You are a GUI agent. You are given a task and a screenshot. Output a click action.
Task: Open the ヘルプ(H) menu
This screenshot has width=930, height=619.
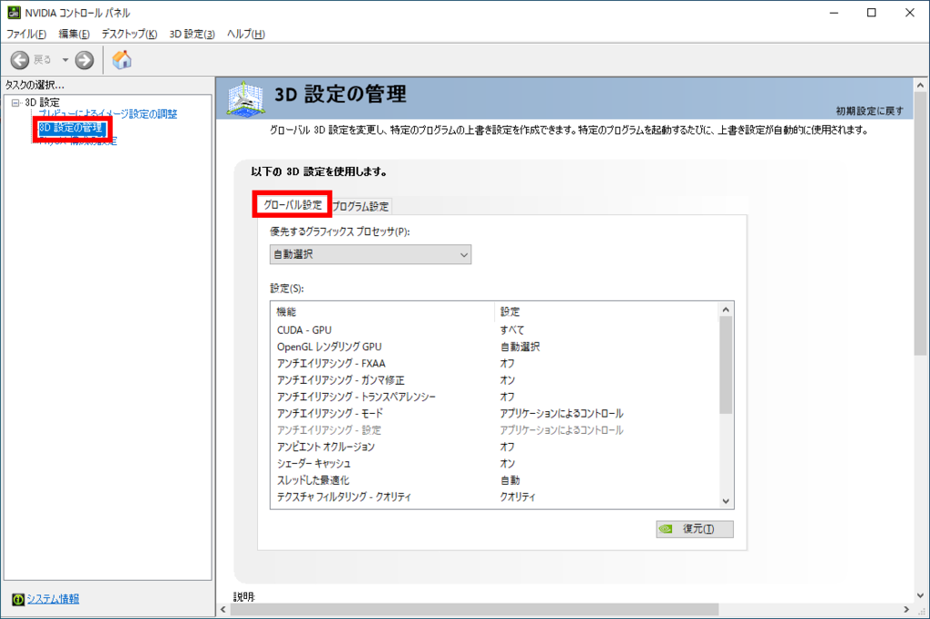tap(246, 34)
